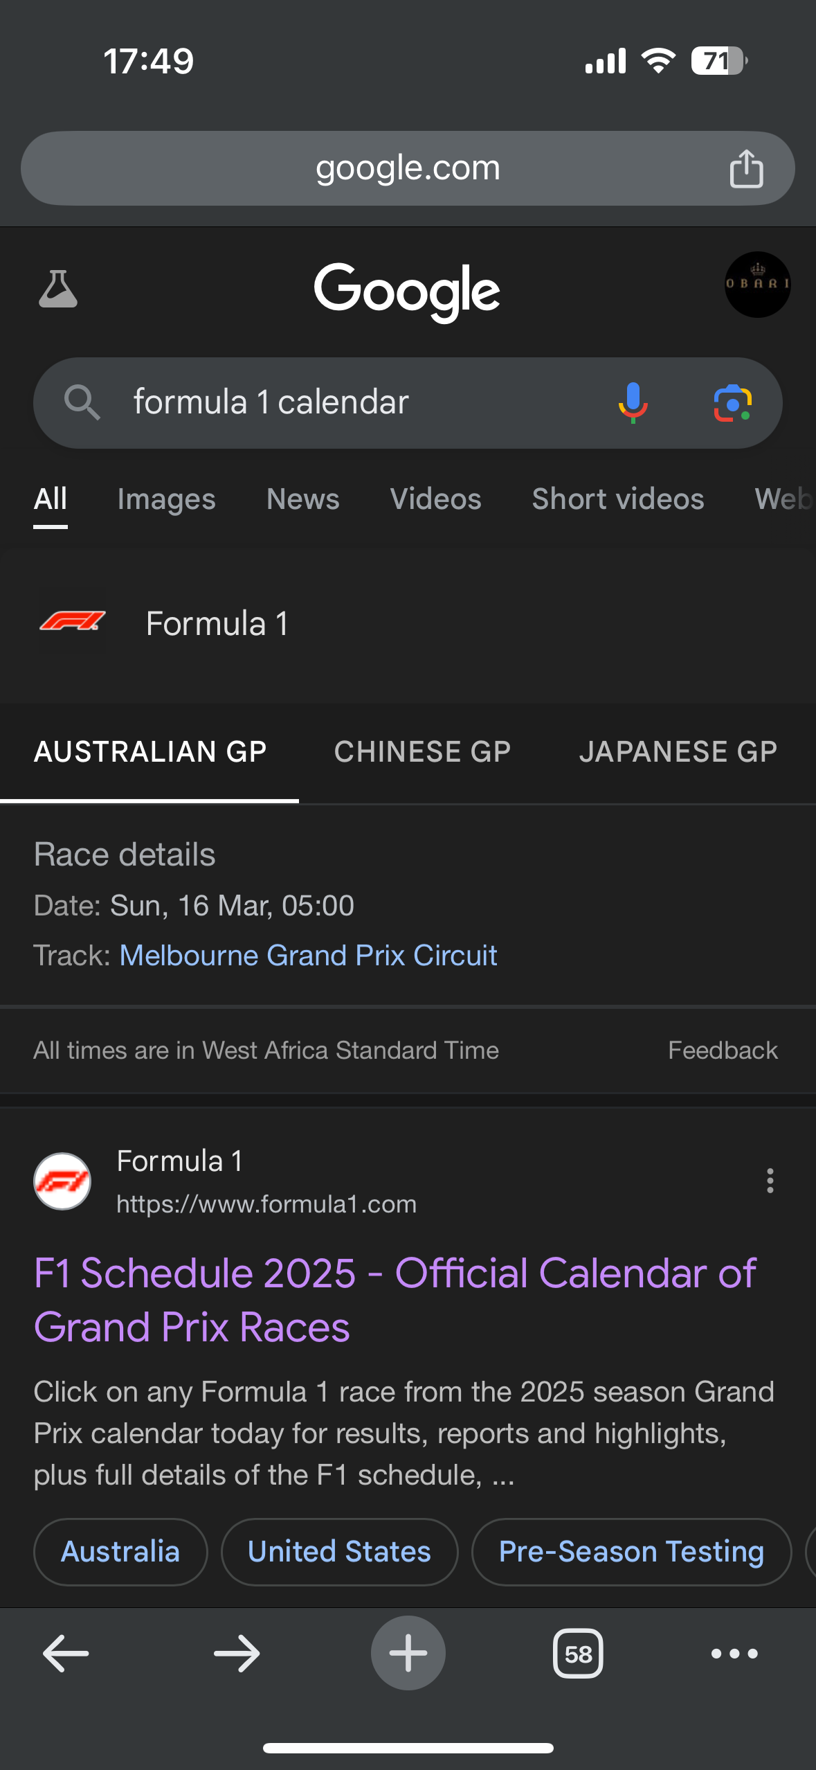Open Google Lens camera search

coord(732,402)
